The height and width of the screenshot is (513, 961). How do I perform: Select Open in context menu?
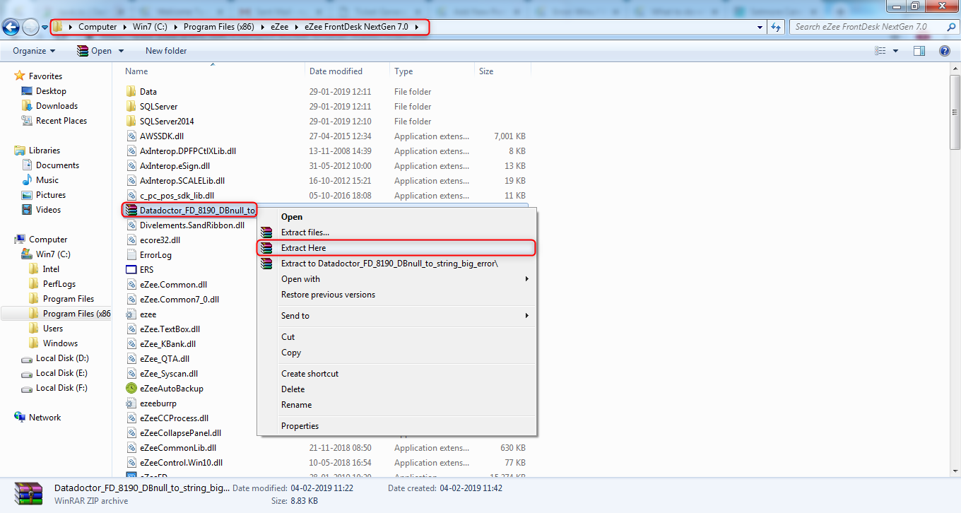coord(292,217)
